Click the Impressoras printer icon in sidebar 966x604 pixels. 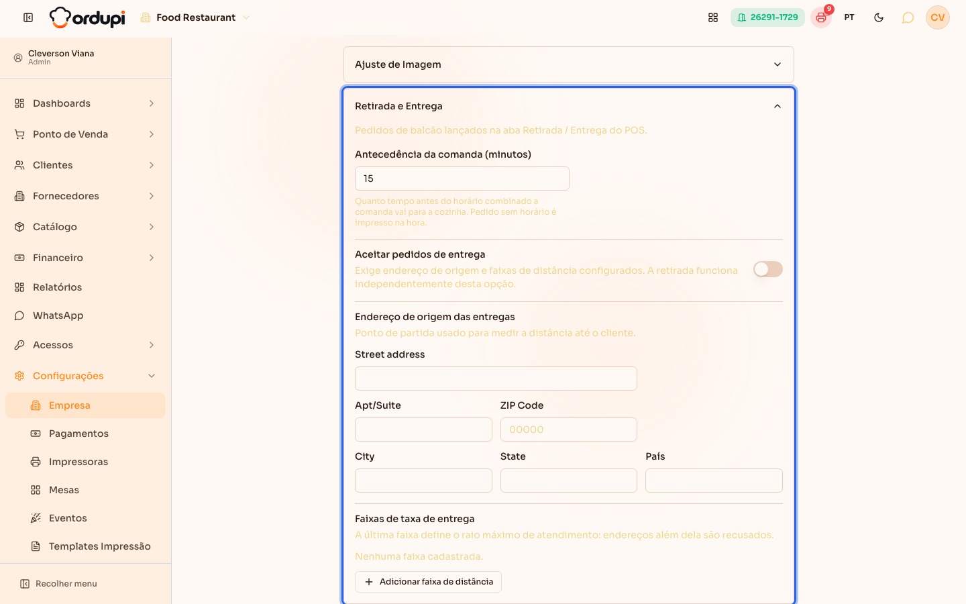[x=36, y=462]
